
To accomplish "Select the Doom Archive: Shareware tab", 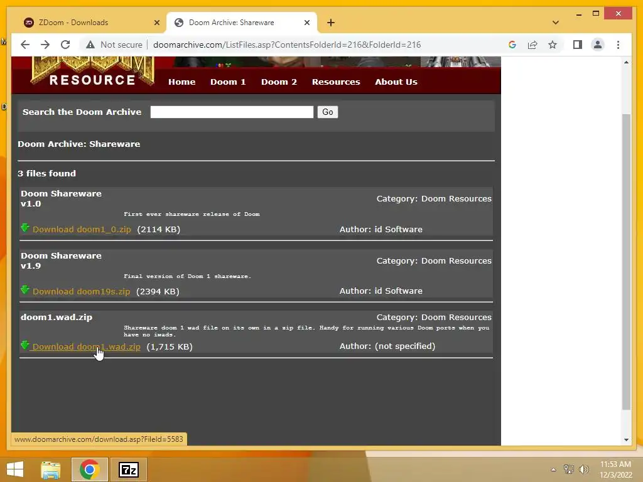I will pos(241,23).
